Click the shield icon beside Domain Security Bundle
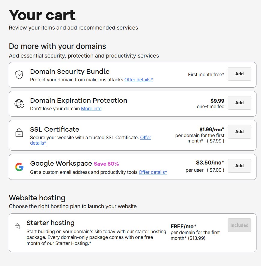Viewport: 261px width, 266px height. click(19, 75)
